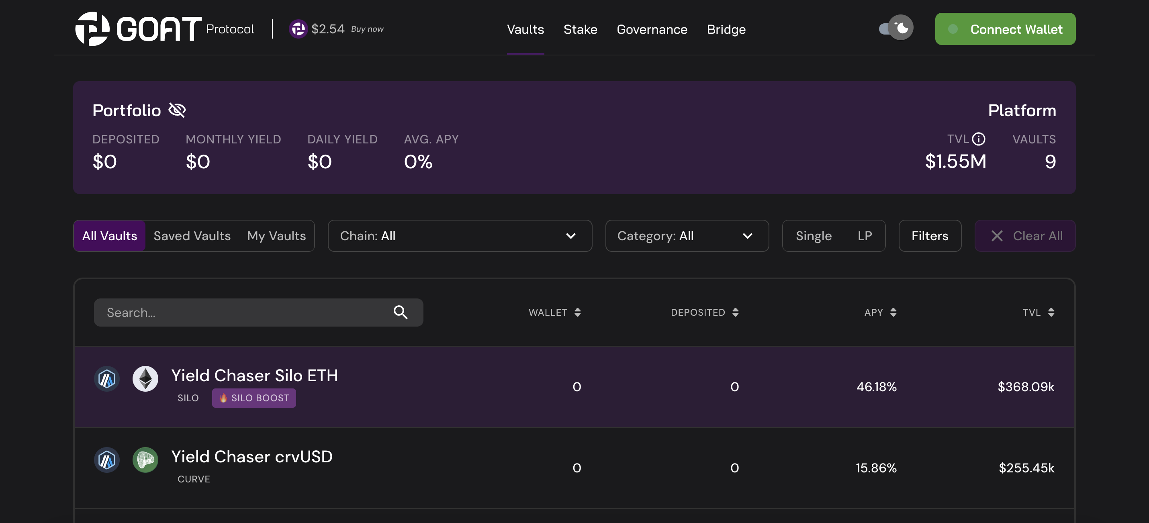This screenshot has width=1149, height=523.
Task: Click the 15.86% APY value
Action: click(876, 468)
